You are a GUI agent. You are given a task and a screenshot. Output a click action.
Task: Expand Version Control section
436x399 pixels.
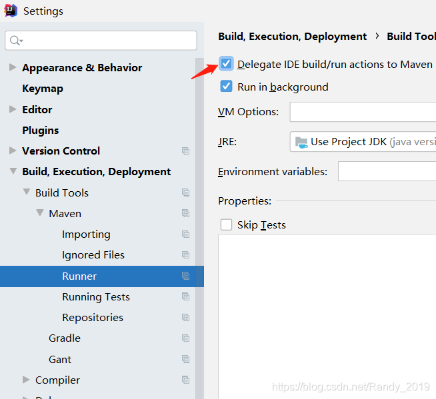tap(13, 151)
